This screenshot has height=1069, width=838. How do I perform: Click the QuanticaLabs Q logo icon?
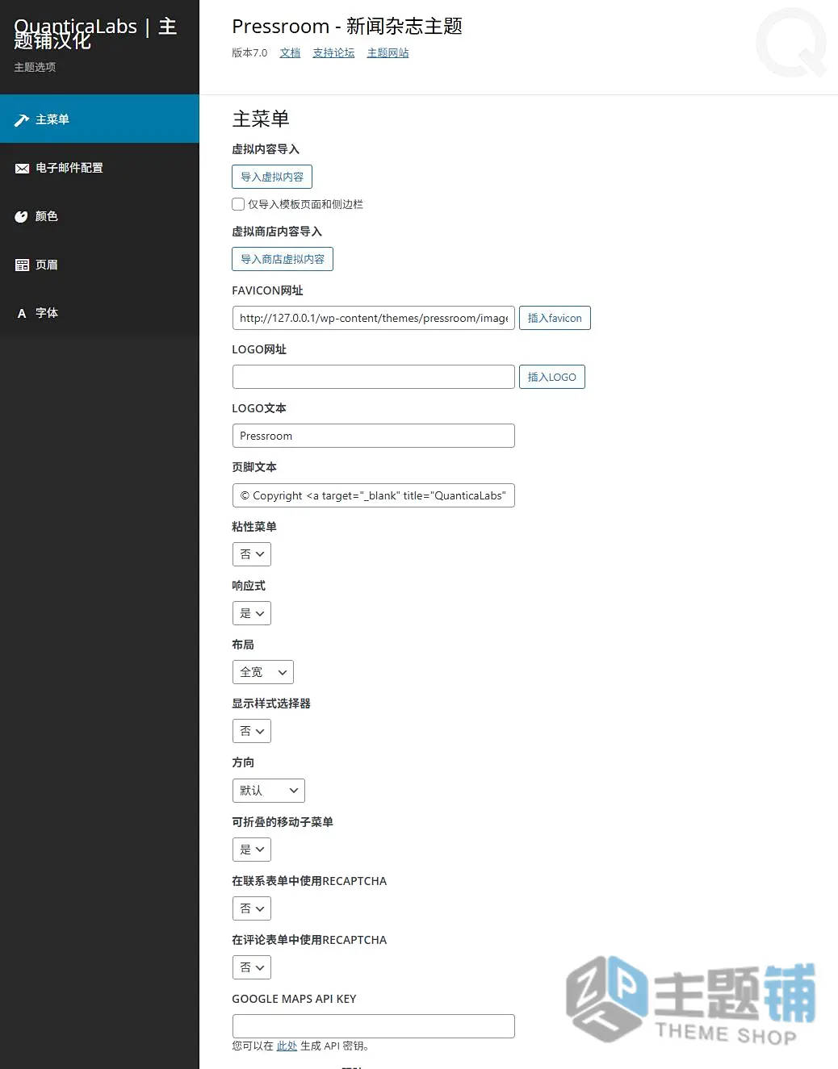tap(791, 43)
